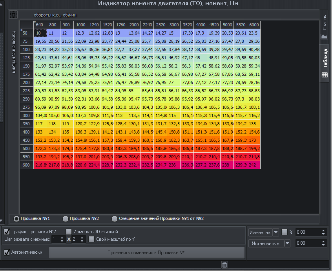Viewport: 332px width, 271px height.
Task: Open the Установить в dropdown arrow
Action: 287,243
